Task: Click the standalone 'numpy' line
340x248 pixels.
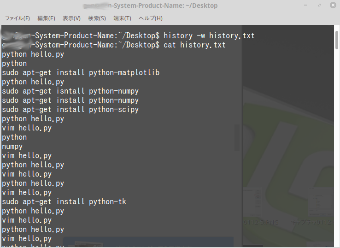Action: 12,147
